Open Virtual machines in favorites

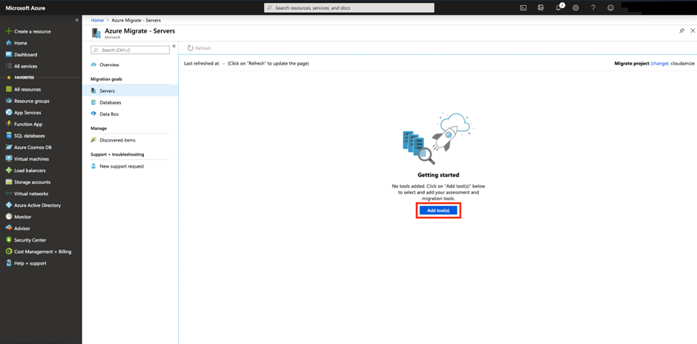point(31,159)
